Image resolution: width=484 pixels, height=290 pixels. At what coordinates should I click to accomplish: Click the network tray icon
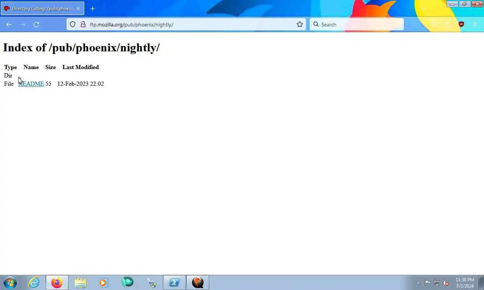(x=437, y=283)
